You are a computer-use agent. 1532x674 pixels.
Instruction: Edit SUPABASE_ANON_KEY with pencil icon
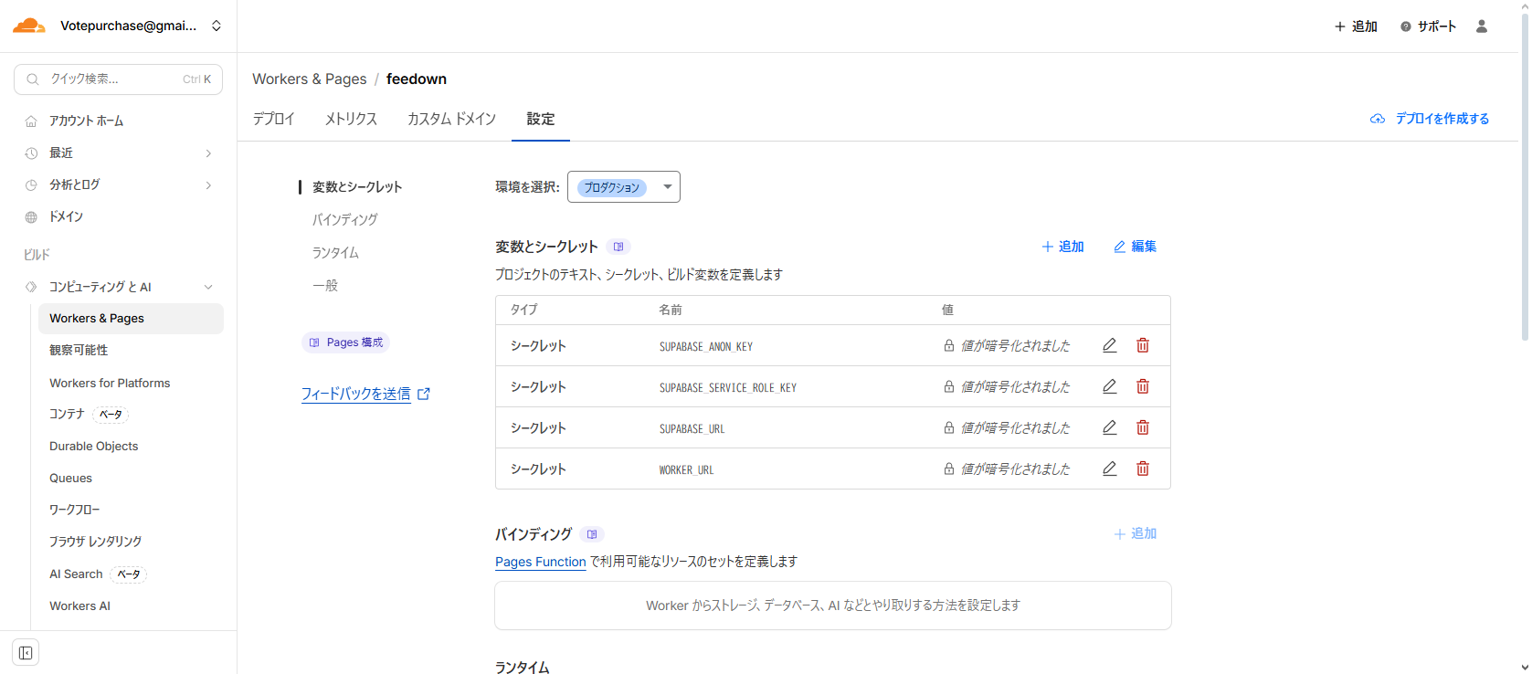tap(1110, 345)
